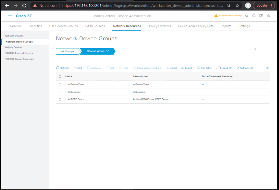The width and height of the screenshot is (279, 190).
Task: Open the help question mark icon
Action: coord(254,16)
